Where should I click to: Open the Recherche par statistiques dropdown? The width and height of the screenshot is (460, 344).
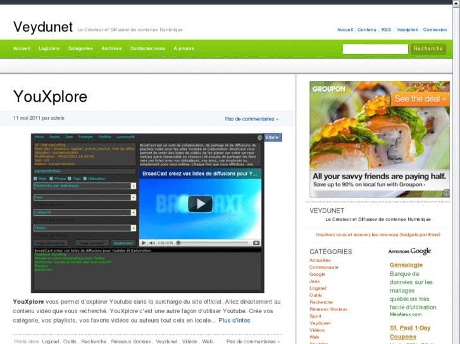(85, 186)
